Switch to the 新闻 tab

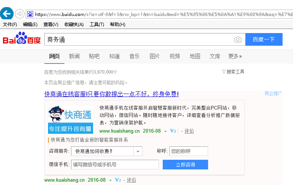pos(74,56)
